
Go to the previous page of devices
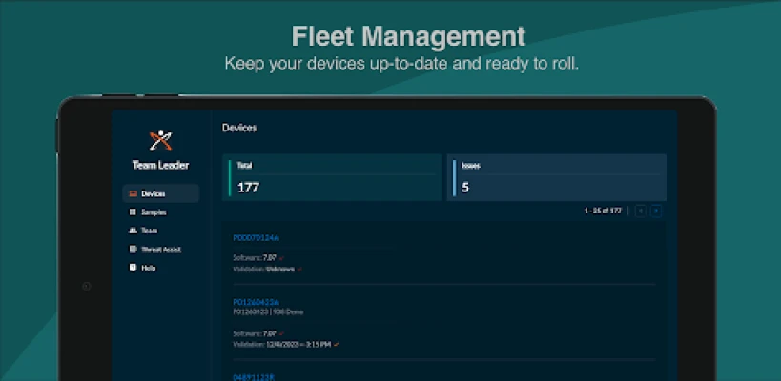(x=641, y=211)
